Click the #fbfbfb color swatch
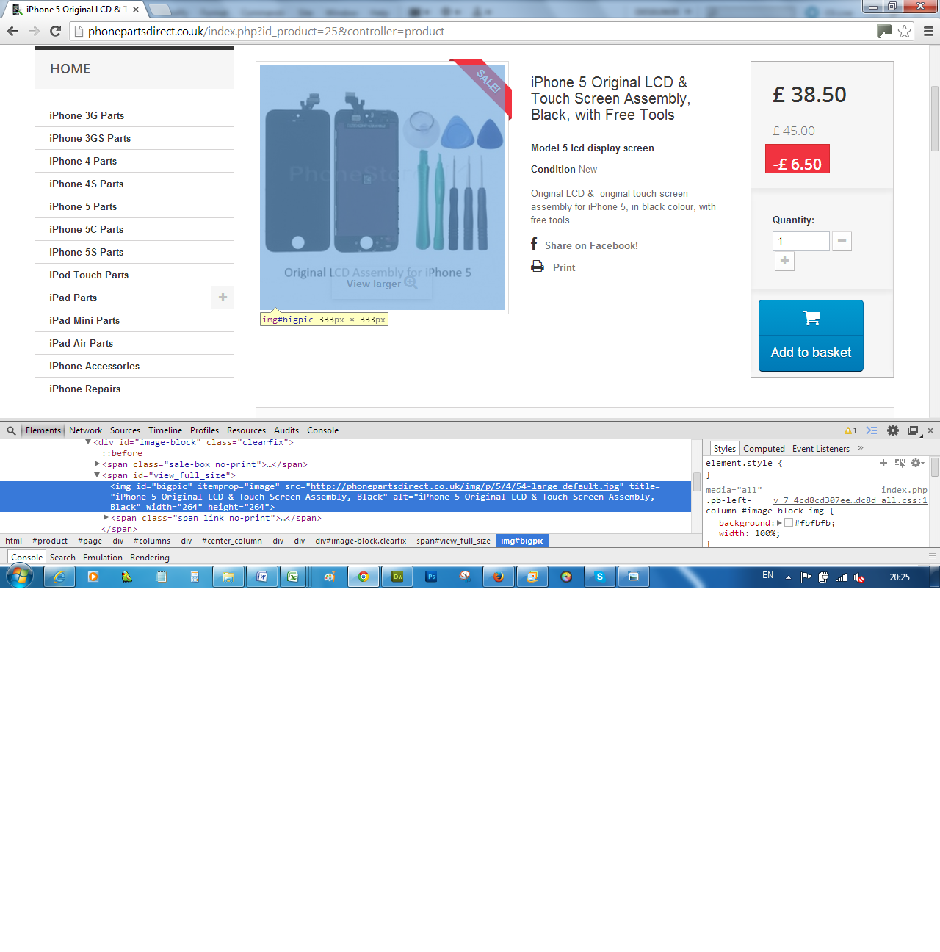This screenshot has width=940, height=952. point(789,523)
